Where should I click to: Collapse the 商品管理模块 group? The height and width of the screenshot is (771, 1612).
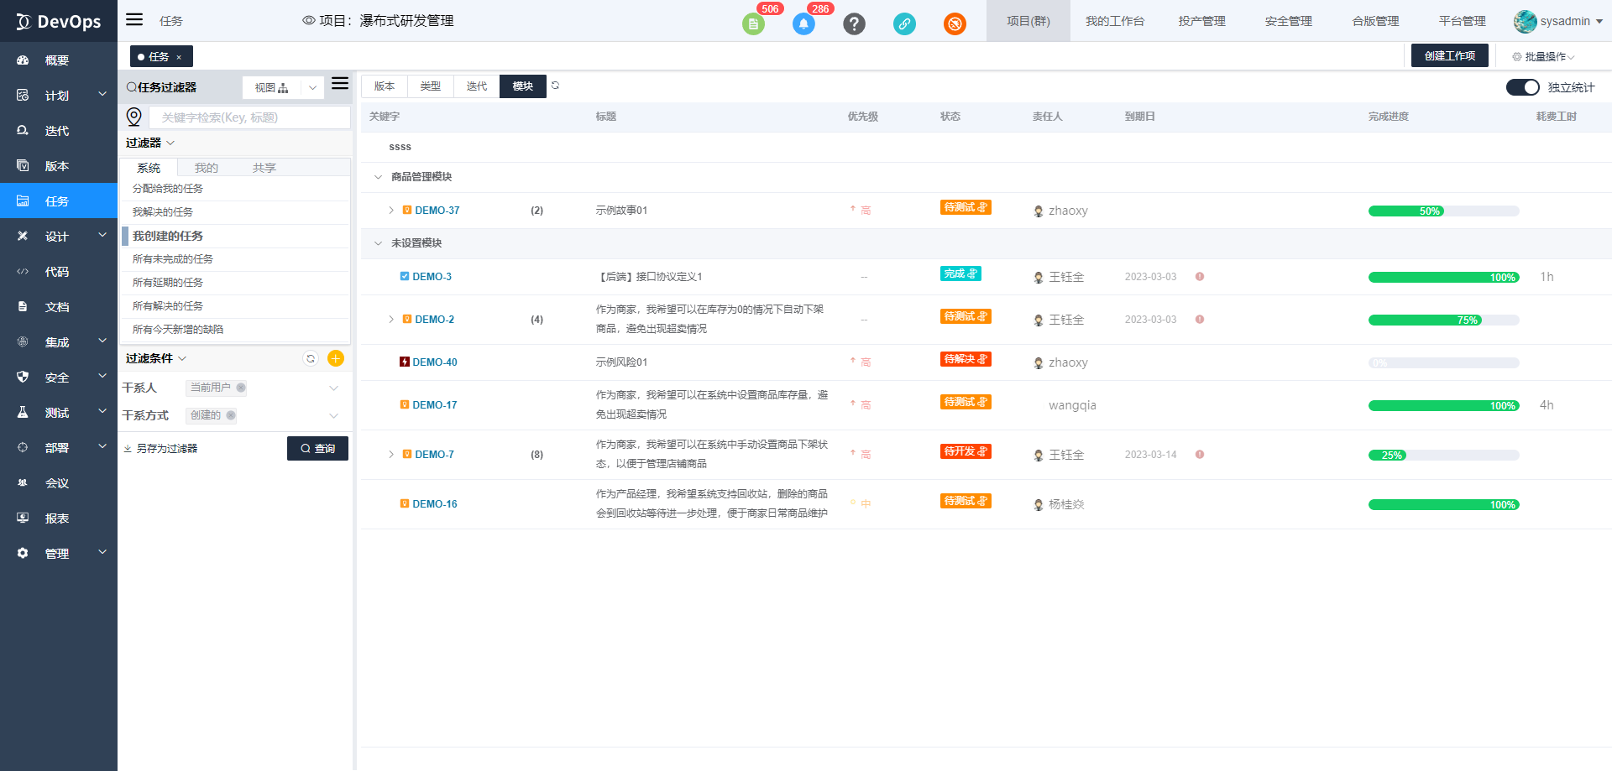pos(378,177)
